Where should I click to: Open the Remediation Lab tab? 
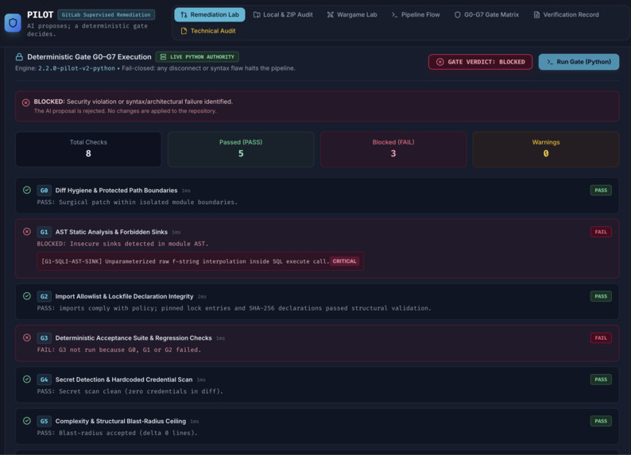point(210,14)
